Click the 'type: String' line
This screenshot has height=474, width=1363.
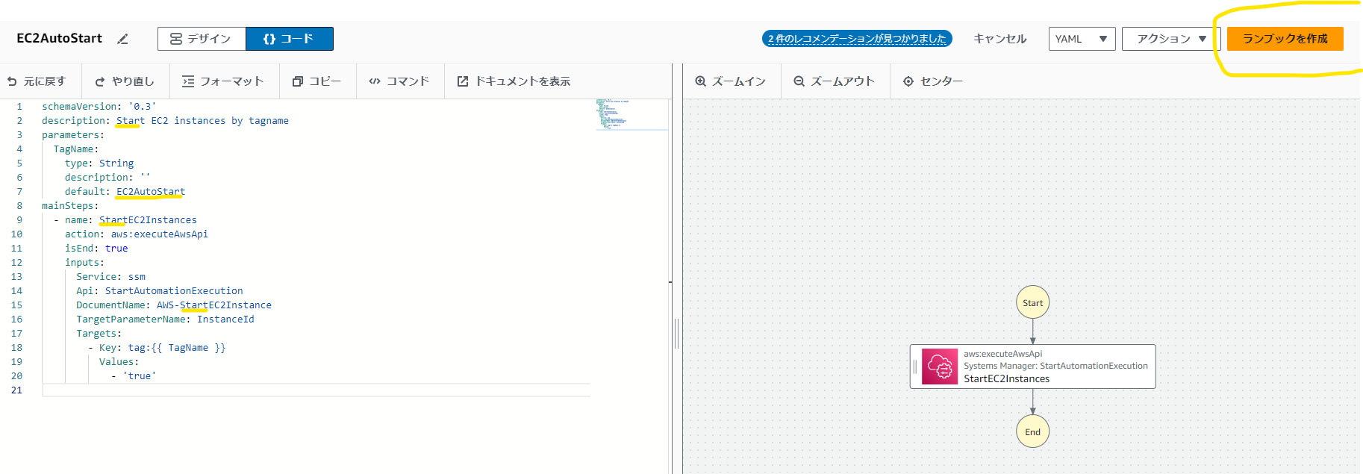tap(99, 163)
